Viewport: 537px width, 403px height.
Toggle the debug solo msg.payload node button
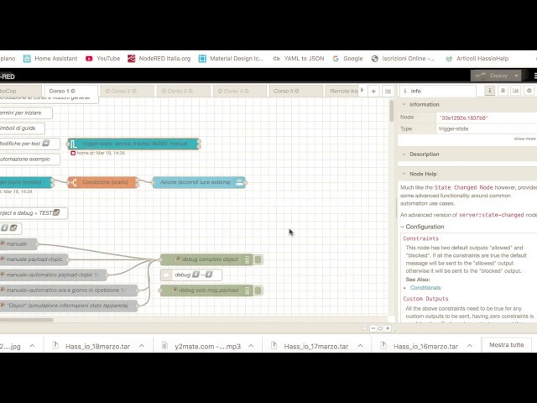(x=258, y=290)
